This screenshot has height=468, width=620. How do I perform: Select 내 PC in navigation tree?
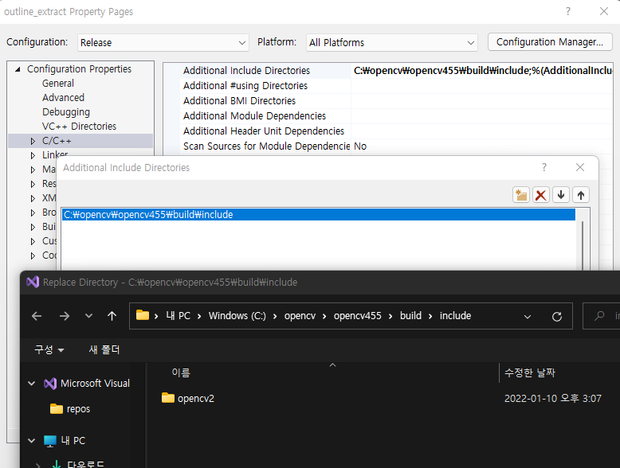coord(65,440)
